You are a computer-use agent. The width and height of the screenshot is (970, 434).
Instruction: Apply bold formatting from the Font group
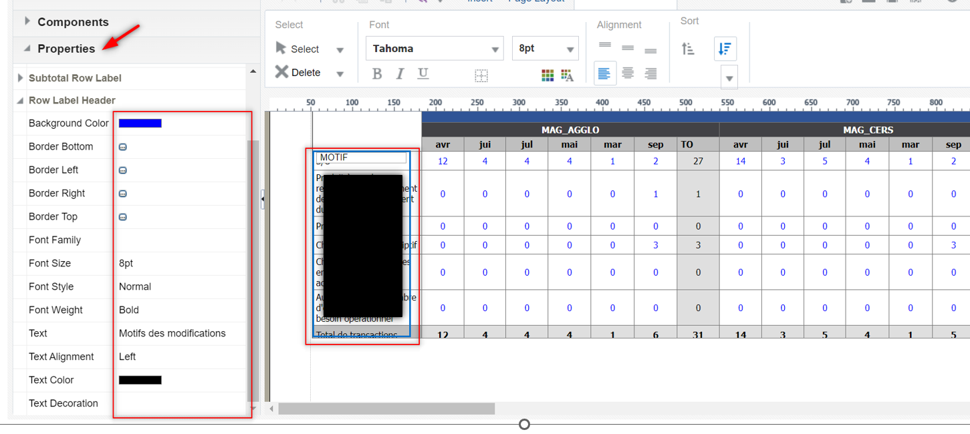point(377,74)
